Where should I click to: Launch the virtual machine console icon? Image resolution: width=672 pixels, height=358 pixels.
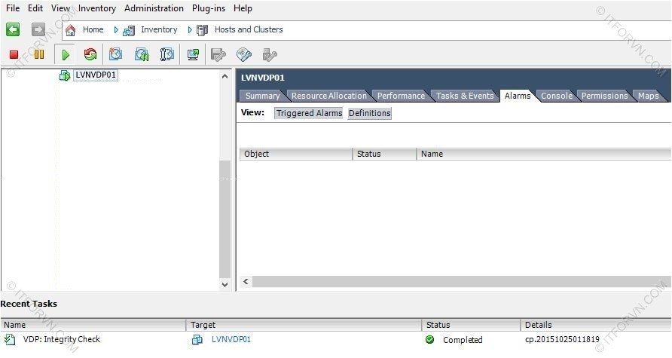click(x=194, y=54)
